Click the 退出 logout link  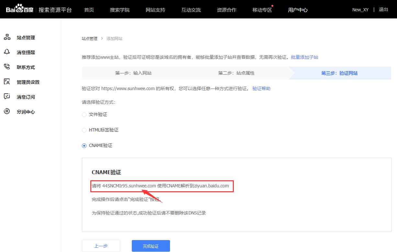[x=383, y=10]
